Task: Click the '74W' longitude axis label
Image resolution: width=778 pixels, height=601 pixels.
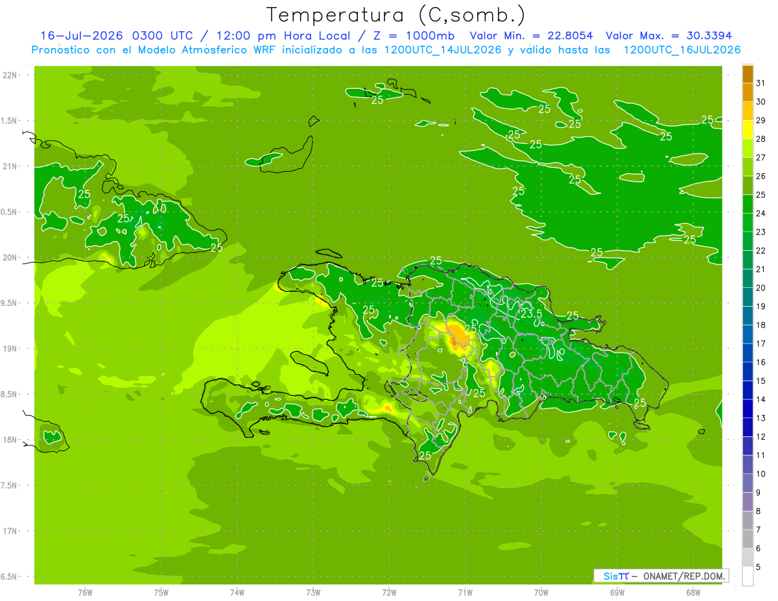Action: pyautogui.click(x=237, y=593)
